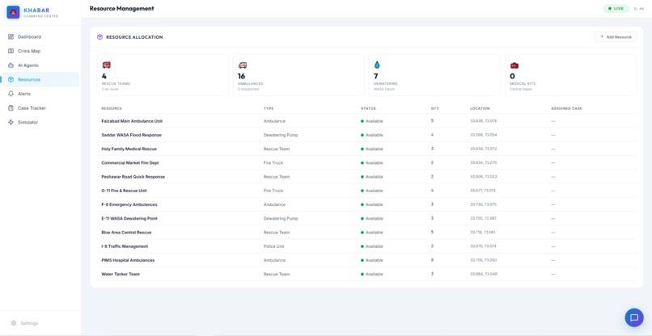Open the chat bubble floating button
652x336 pixels.
pyautogui.click(x=634, y=317)
